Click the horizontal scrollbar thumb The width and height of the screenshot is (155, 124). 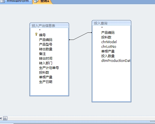tap(5, 118)
